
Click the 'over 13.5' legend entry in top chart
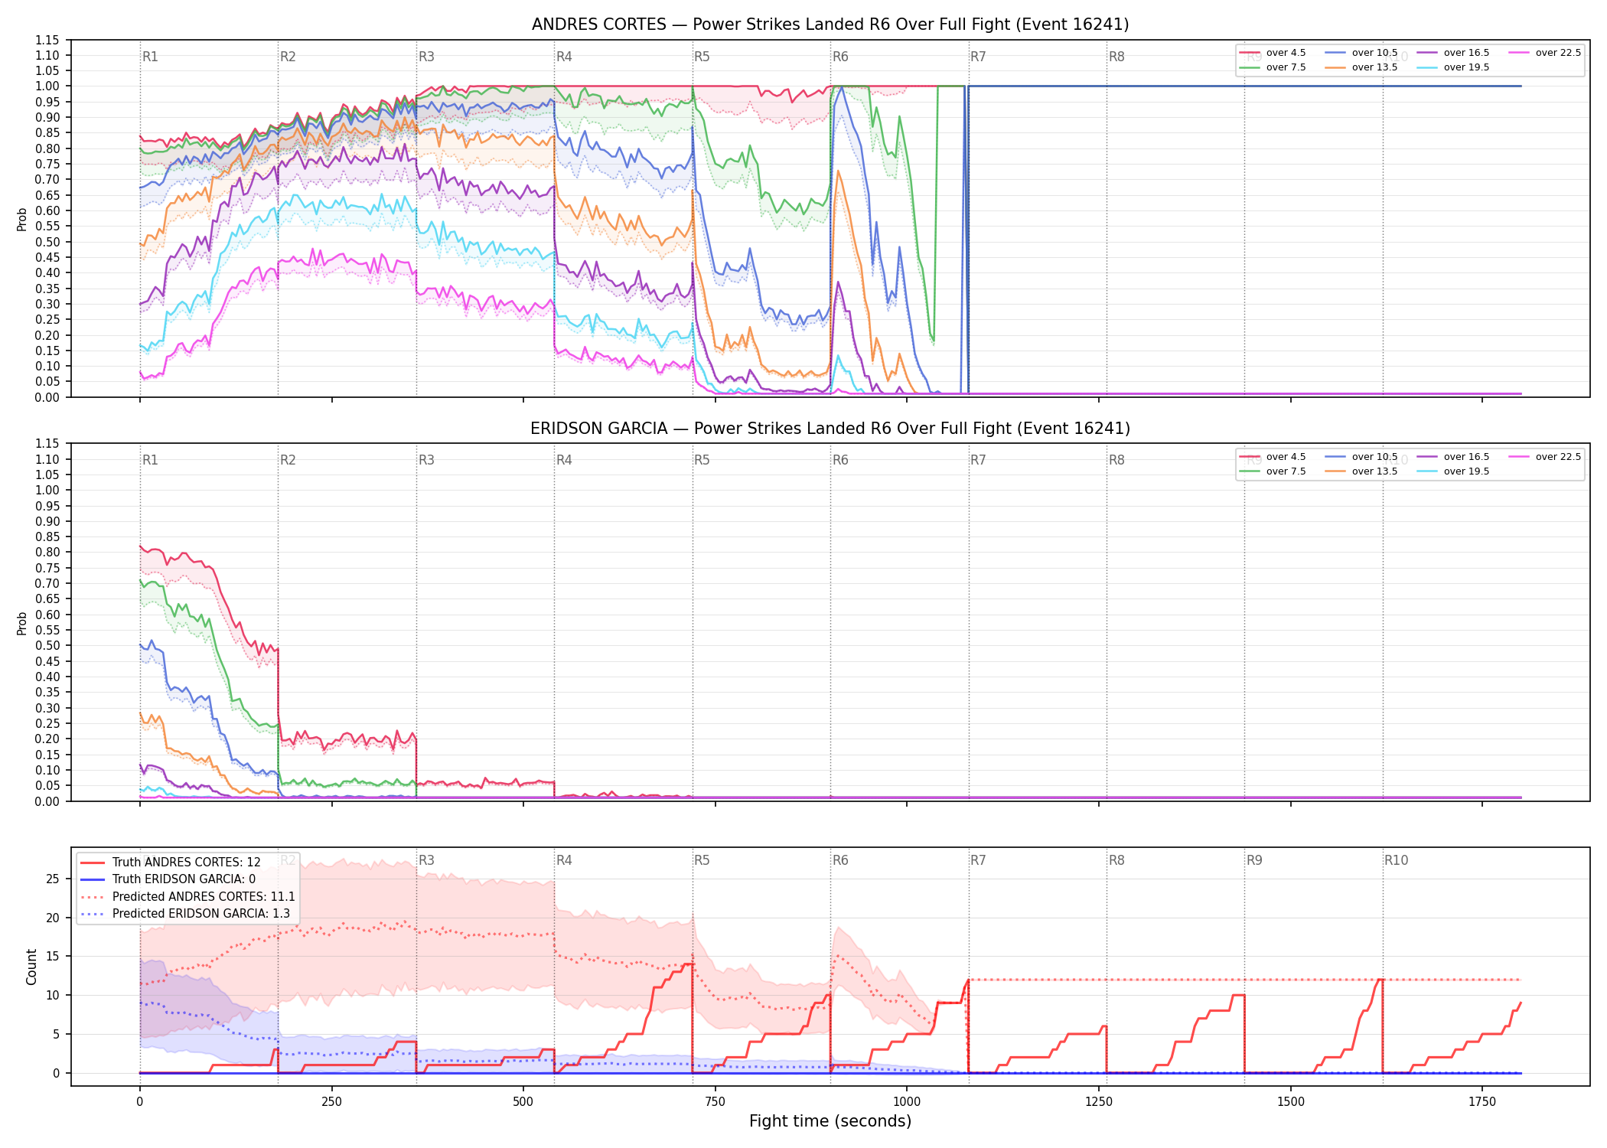(1361, 67)
